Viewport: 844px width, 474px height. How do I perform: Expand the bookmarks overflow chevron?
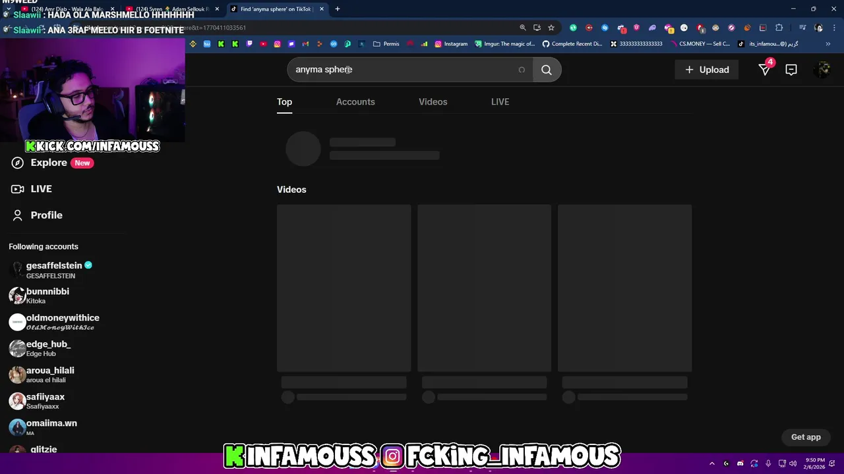(x=828, y=44)
